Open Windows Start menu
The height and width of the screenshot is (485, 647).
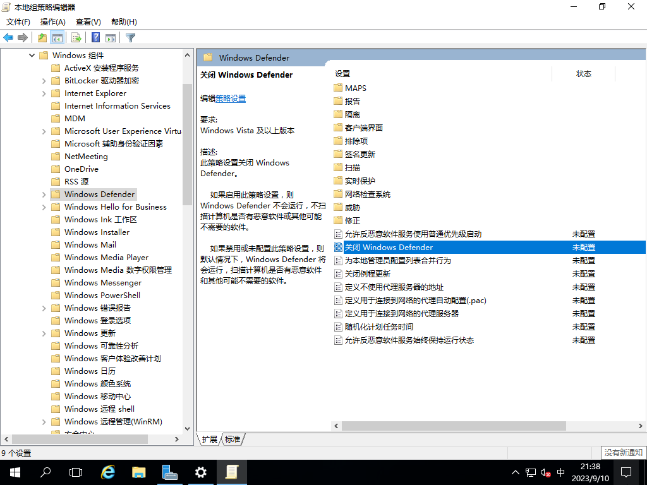[15, 472]
